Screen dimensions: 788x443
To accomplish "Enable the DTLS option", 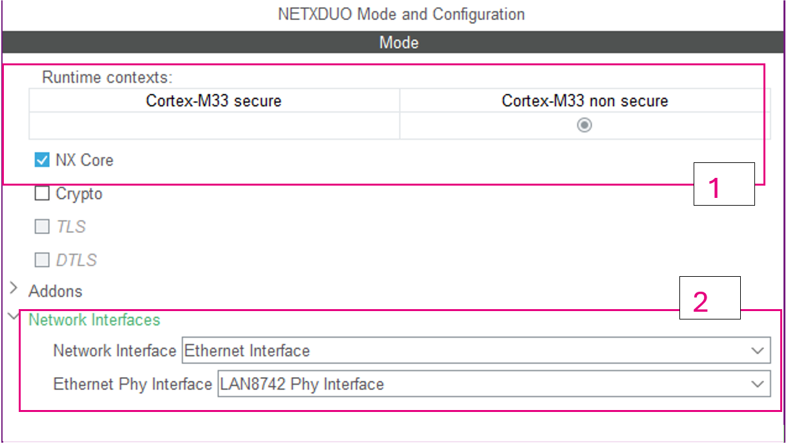I will (41, 260).
